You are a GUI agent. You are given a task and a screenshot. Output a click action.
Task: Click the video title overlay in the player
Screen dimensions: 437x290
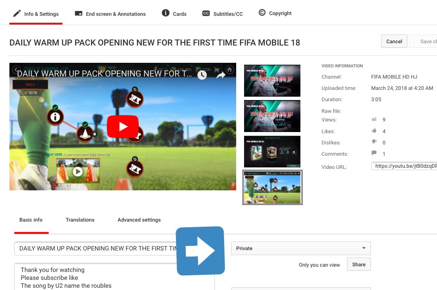[x=105, y=73]
